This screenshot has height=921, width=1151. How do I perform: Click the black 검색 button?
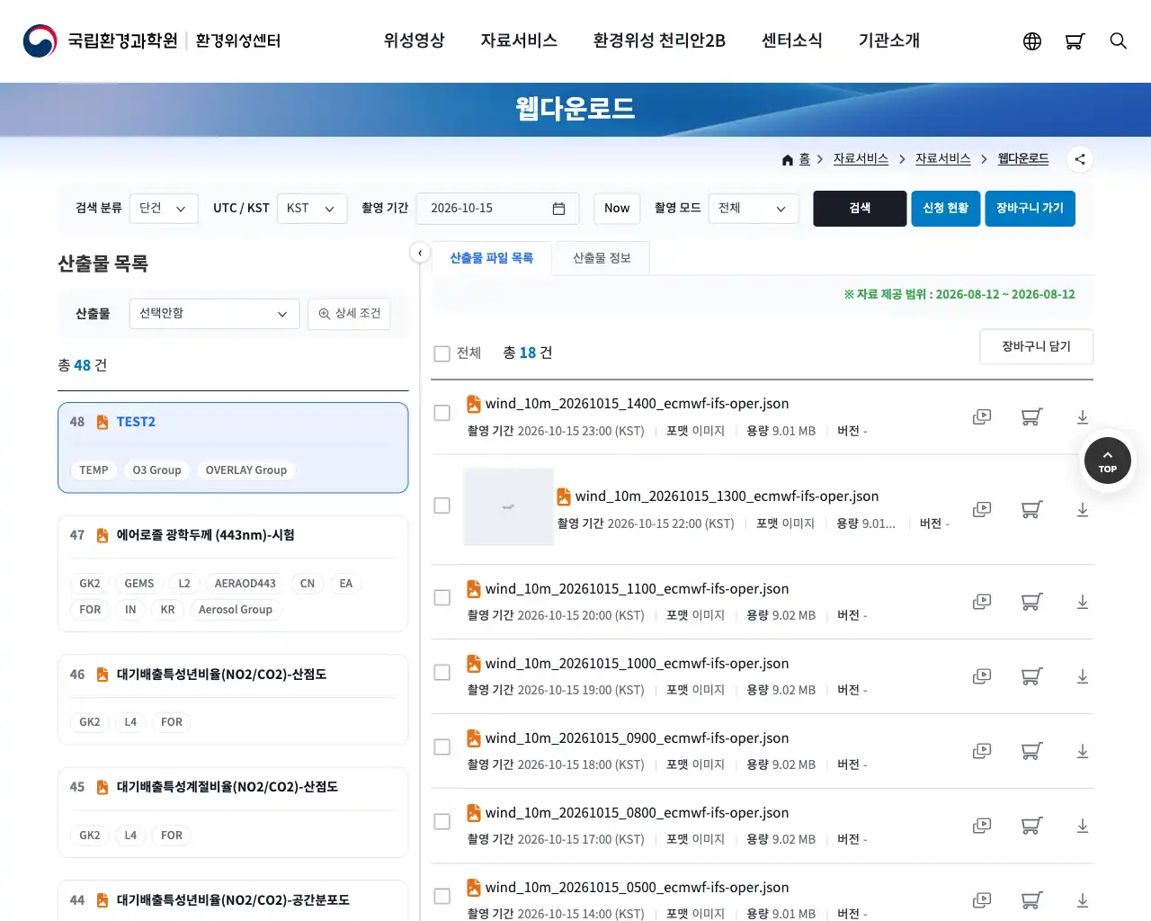pos(860,209)
